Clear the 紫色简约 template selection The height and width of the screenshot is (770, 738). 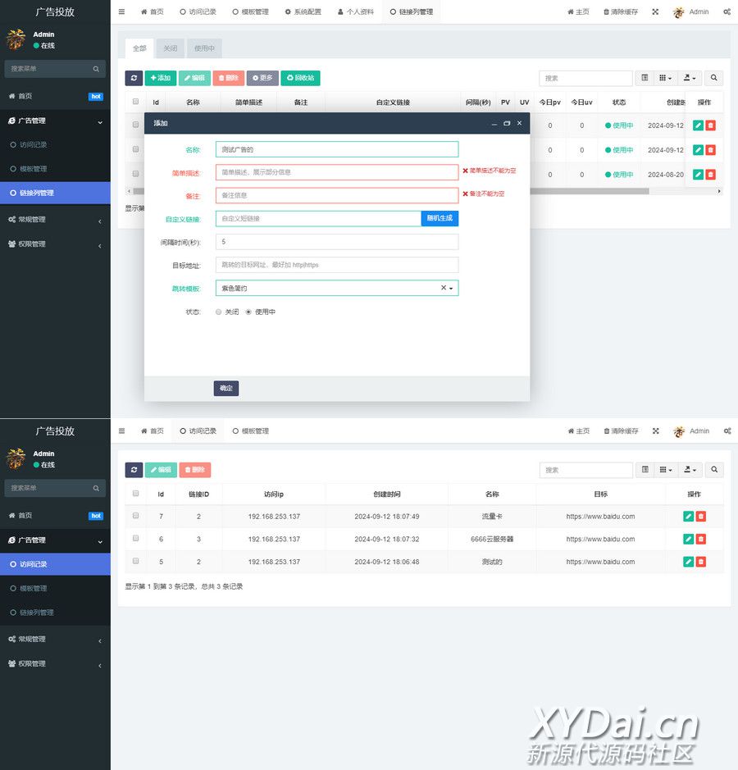(444, 288)
